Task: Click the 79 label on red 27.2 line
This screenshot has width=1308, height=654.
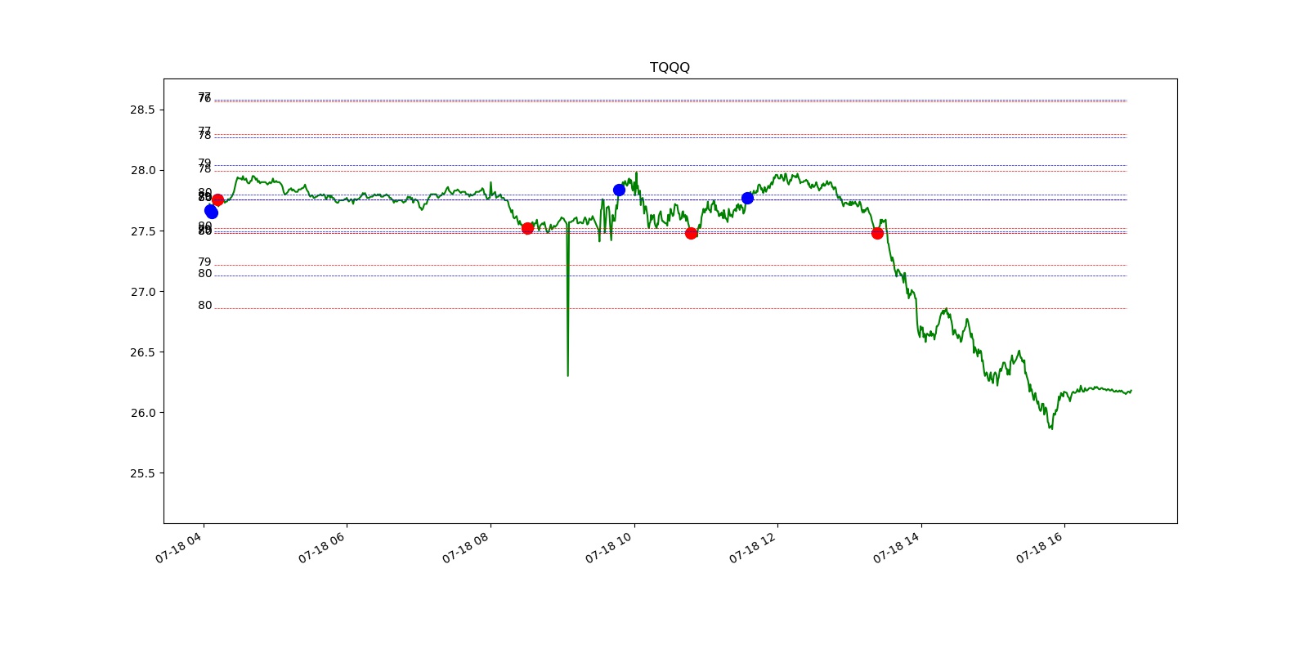Action: coord(204,262)
